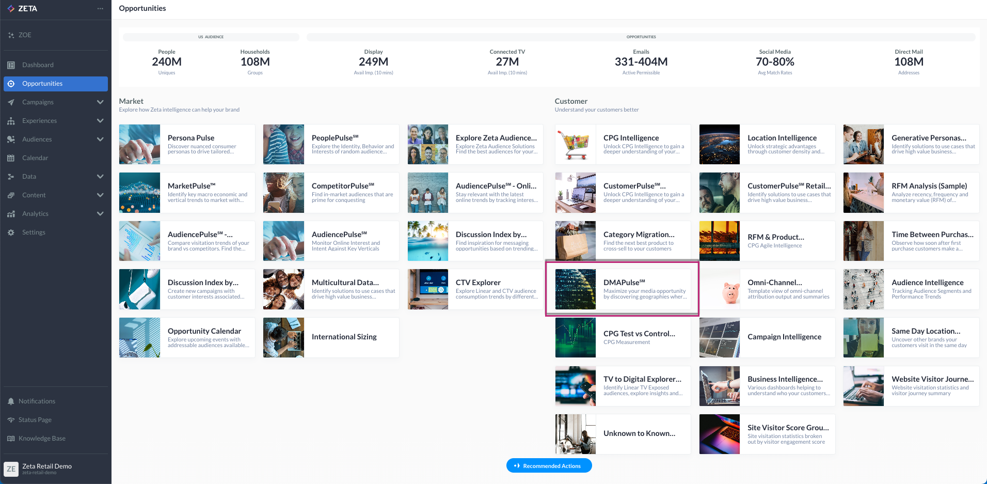Click the Omni-Channel piggy bank thumbnail
The width and height of the screenshot is (987, 484).
pos(720,289)
